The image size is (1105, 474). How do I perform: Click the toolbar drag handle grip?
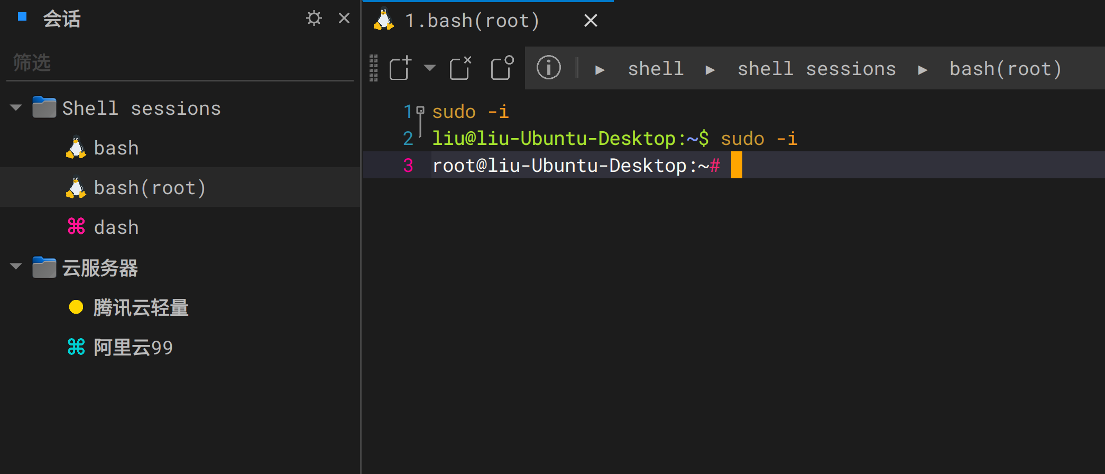click(374, 68)
